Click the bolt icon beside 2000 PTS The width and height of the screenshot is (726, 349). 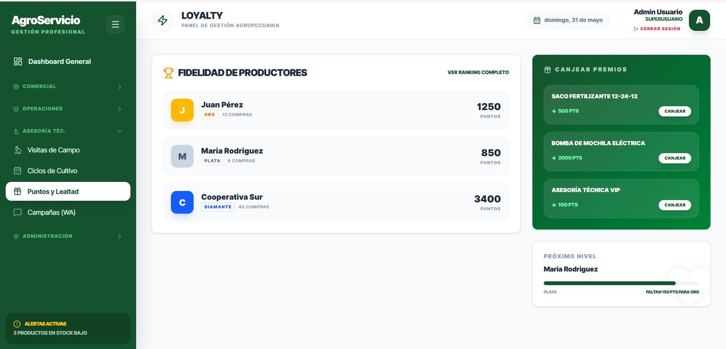click(x=554, y=158)
